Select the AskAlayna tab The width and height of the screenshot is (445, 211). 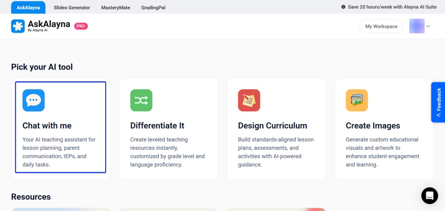(x=28, y=7)
